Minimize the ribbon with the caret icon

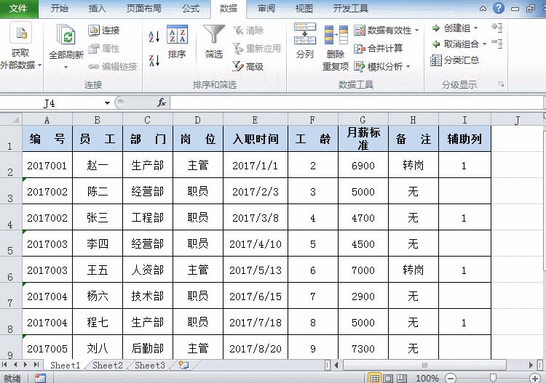[483, 9]
